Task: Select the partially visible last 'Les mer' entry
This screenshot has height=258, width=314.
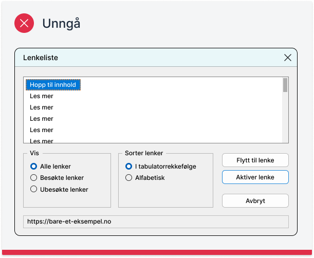Action: pyautogui.click(x=42, y=140)
